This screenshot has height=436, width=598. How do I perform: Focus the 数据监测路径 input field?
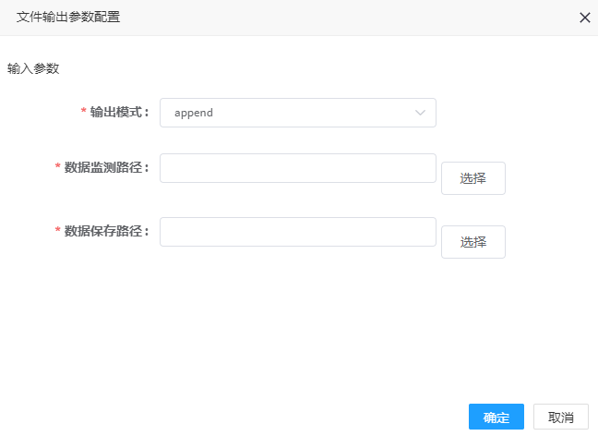click(298, 168)
